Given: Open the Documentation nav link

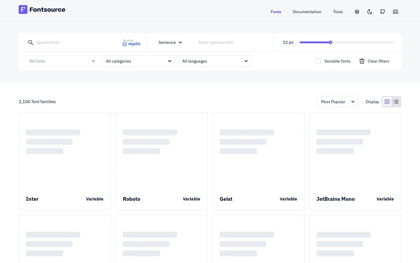Looking at the screenshot, I should pyautogui.click(x=307, y=12).
